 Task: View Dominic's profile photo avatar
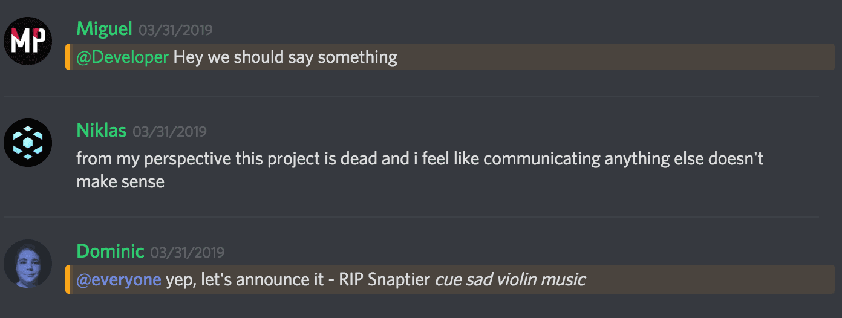coord(28,264)
